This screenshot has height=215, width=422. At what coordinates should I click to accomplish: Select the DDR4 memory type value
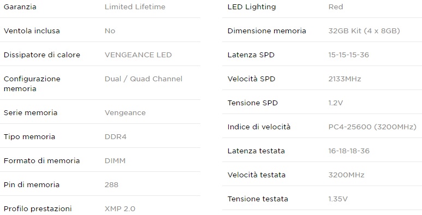coord(115,137)
